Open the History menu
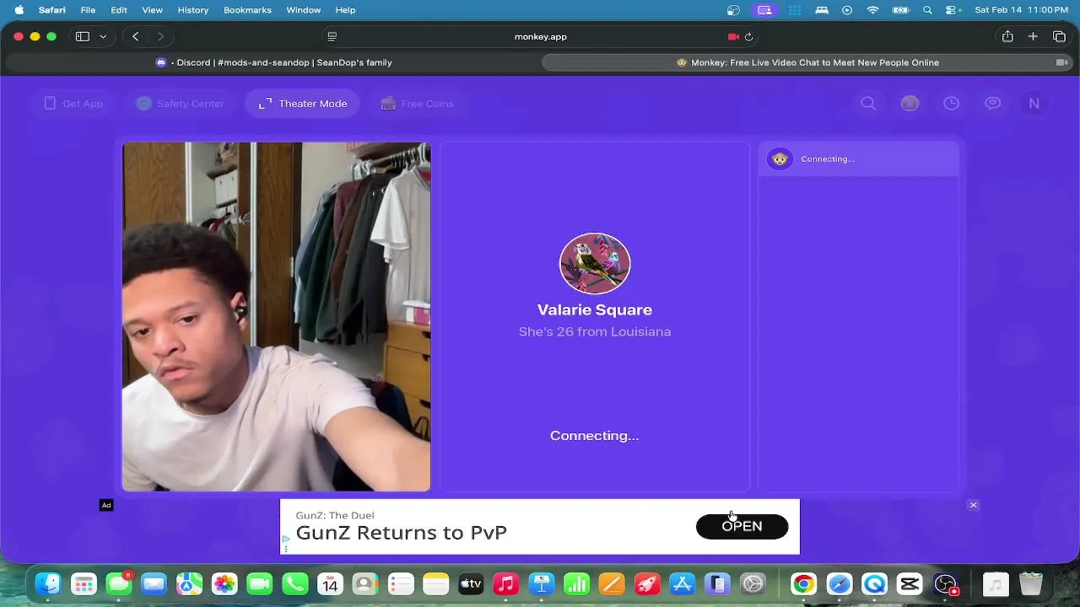The image size is (1080, 607). click(x=192, y=10)
